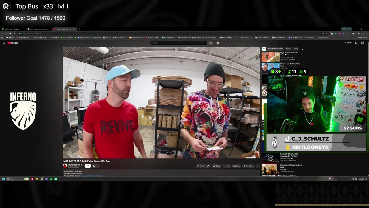
Task: Open 'I Convinced a Stranger to Rob a Bank' video
Action: 271,169
